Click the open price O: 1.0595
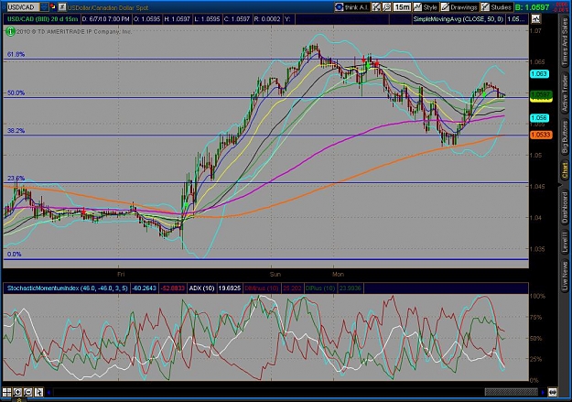The width and height of the screenshot is (572, 402). (146, 19)
